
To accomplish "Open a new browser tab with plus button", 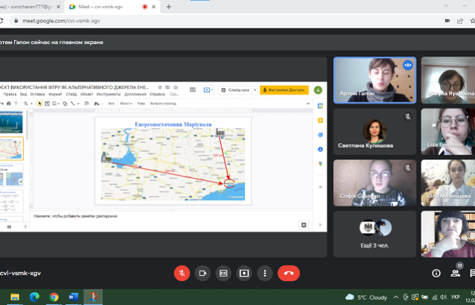I will click(x=168, y=7).
